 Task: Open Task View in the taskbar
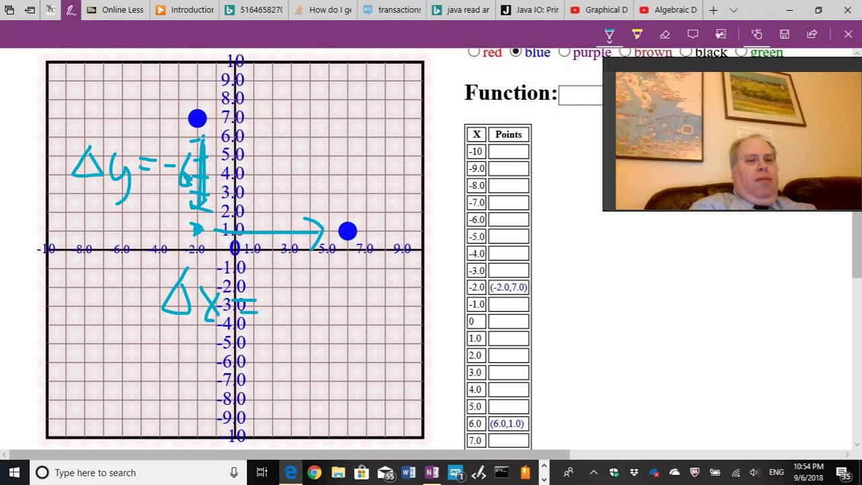pos(262,472)
